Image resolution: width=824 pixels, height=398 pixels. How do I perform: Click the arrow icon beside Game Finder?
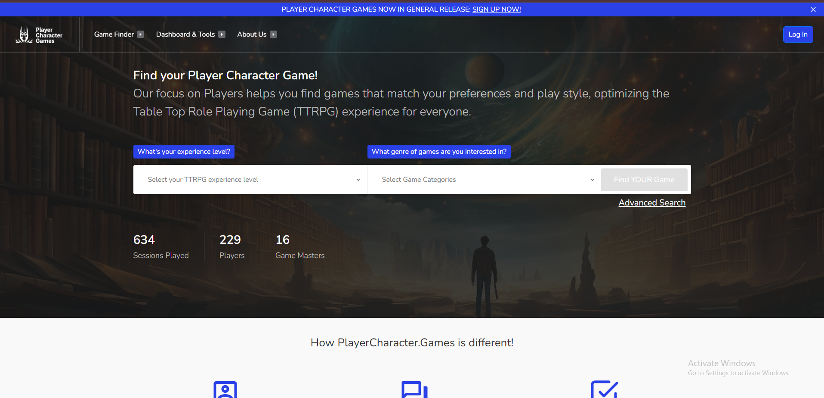pyautogui.click(x=141, y=34)
